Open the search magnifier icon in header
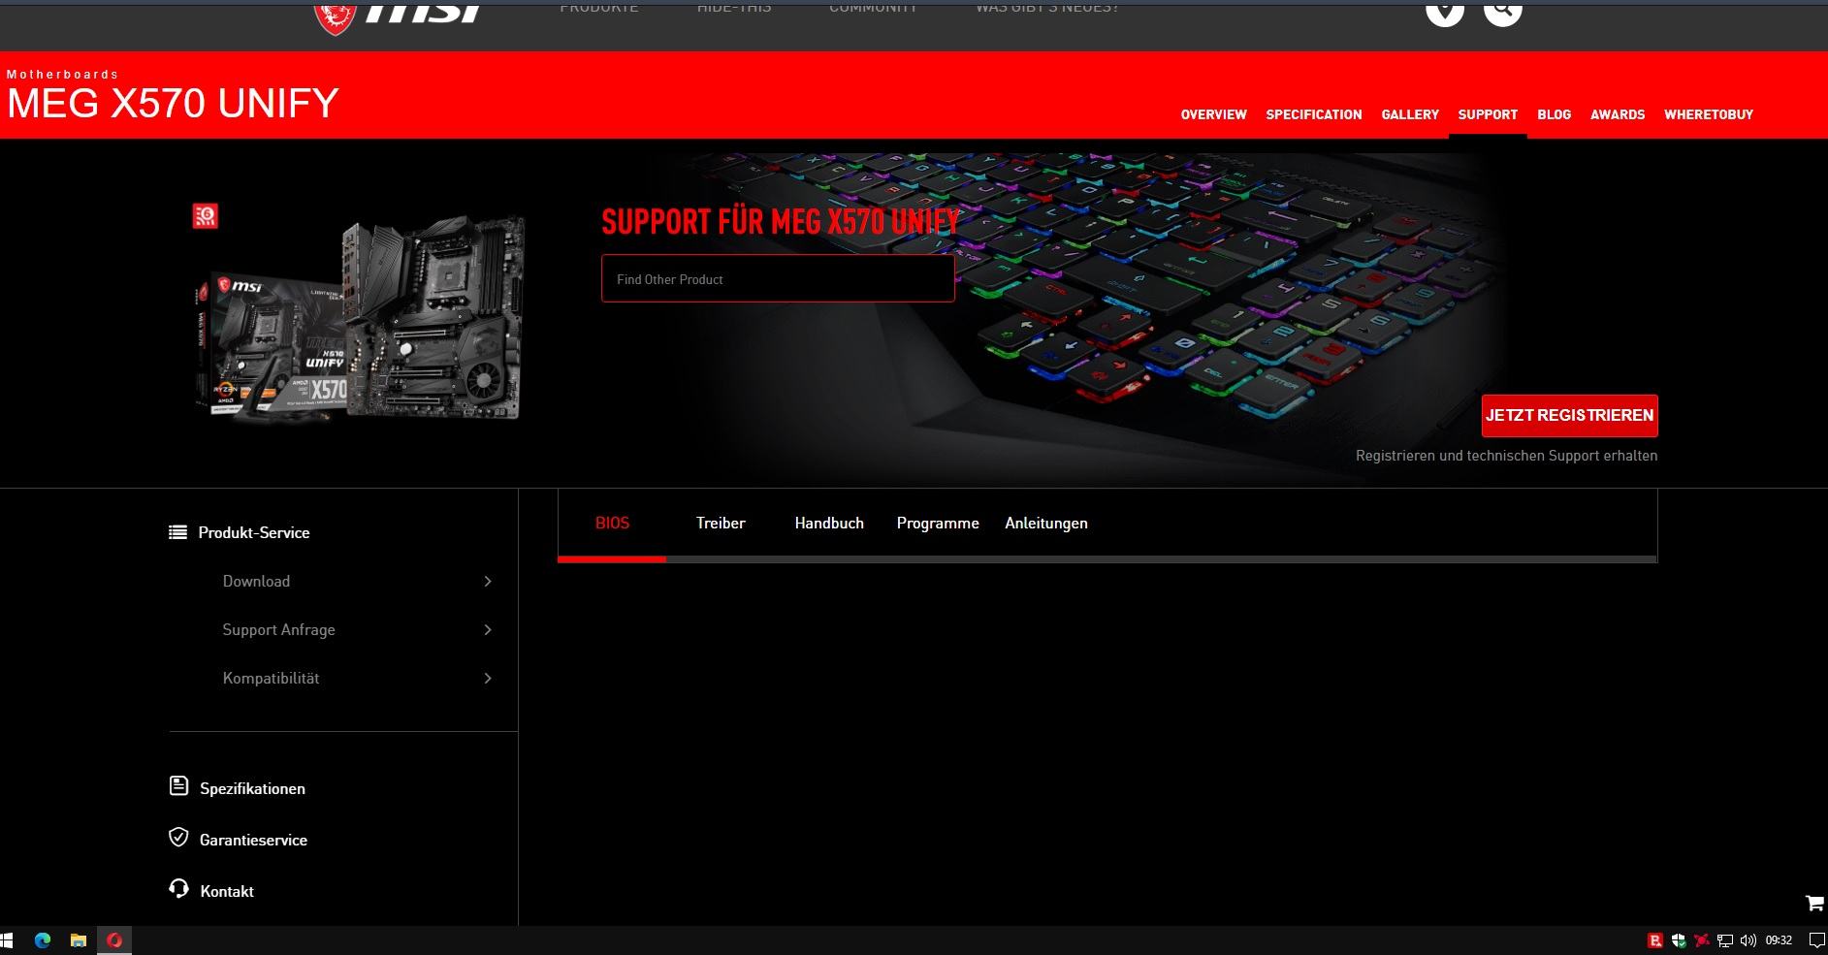 (x=1502, y=12)
